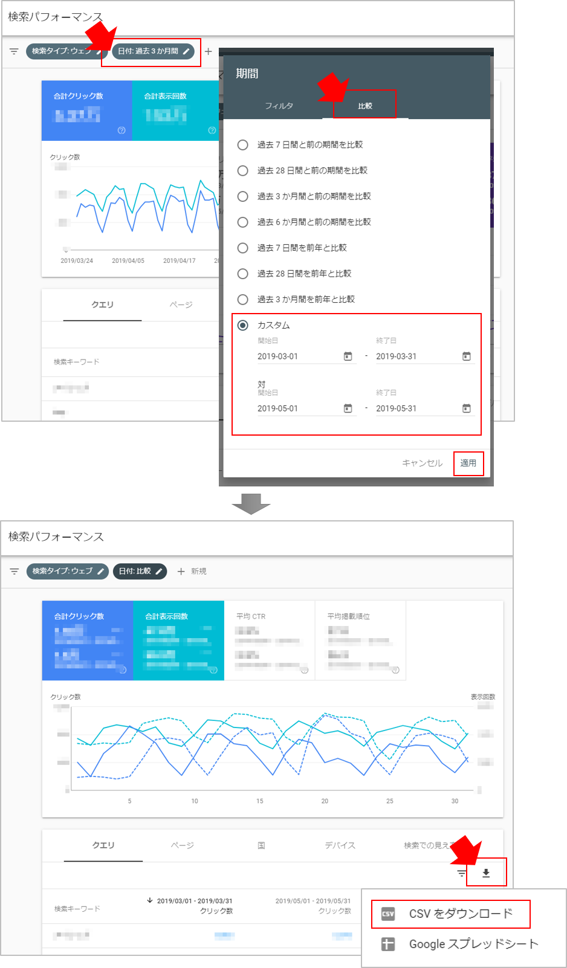Screen dimensions: 567x968
Task: Select the カスタム radio button
Action: (x=243, y=325)
